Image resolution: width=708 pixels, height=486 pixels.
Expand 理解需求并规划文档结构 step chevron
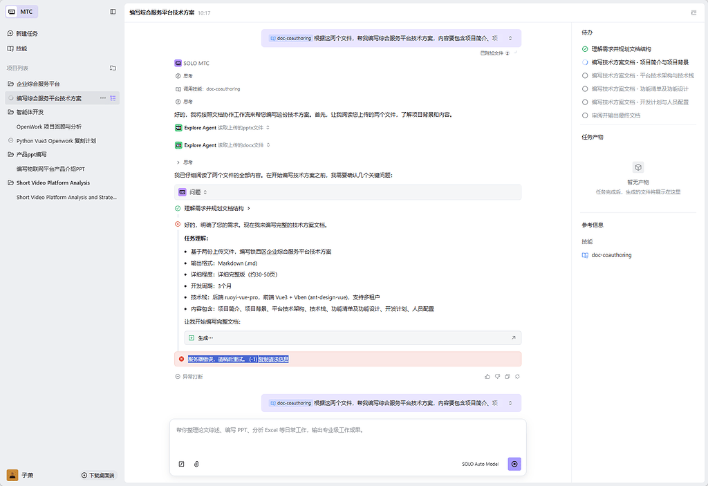(x=249, y=208)
